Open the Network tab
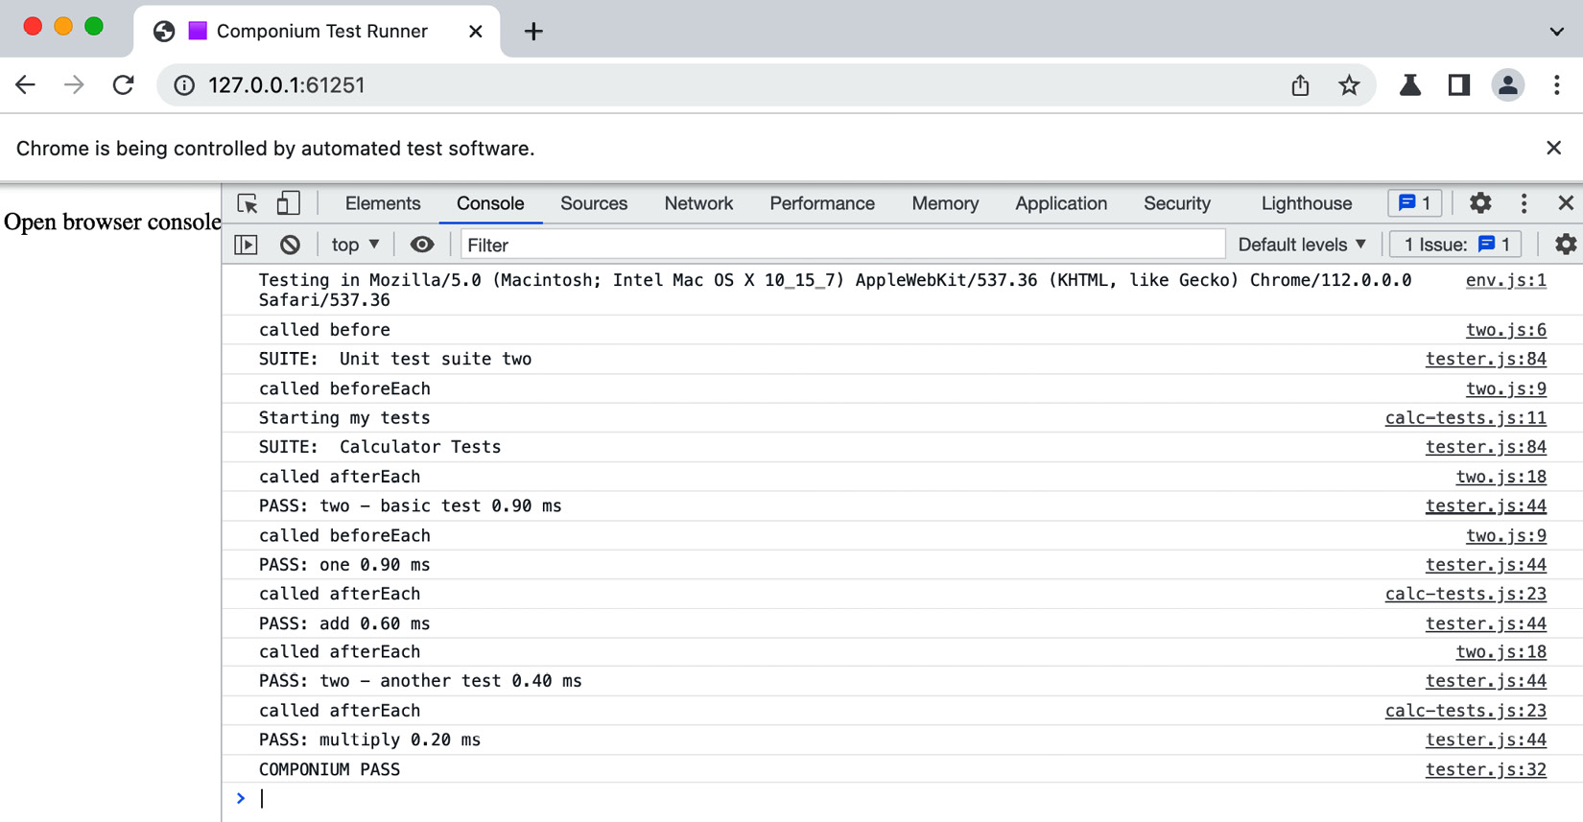Image resolution: width=1583 pixels, height=822 pixels. click(698, 203)
